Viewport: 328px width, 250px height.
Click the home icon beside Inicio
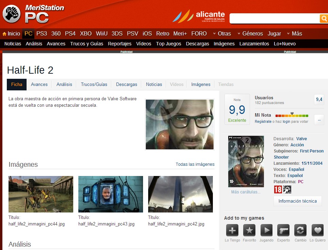pos(4,34)
